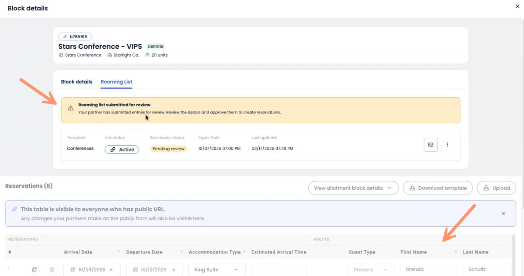524x276 pixels.
Task: Dismiss the public URL visibility banner
Action: coord(503,213)
